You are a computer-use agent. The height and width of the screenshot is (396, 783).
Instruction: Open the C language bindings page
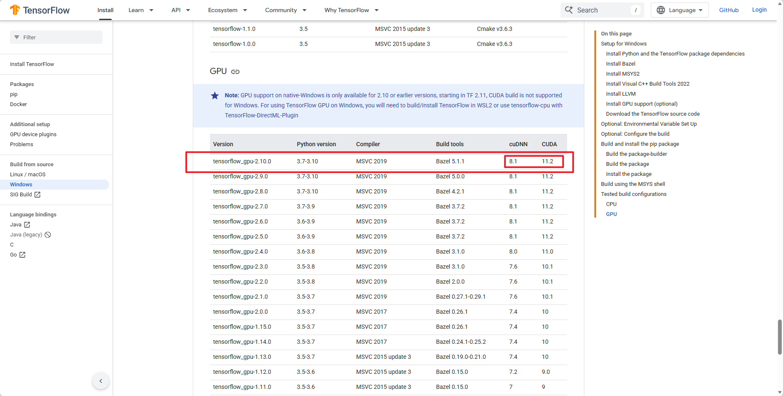point(12,245)
